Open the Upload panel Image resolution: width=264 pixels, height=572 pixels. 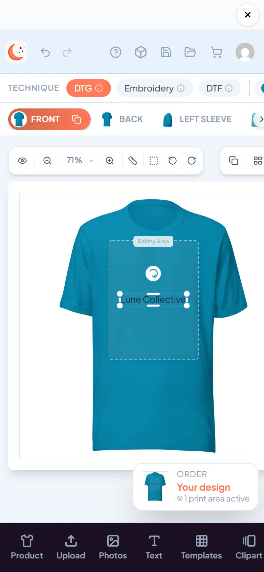tap(71, 547)
